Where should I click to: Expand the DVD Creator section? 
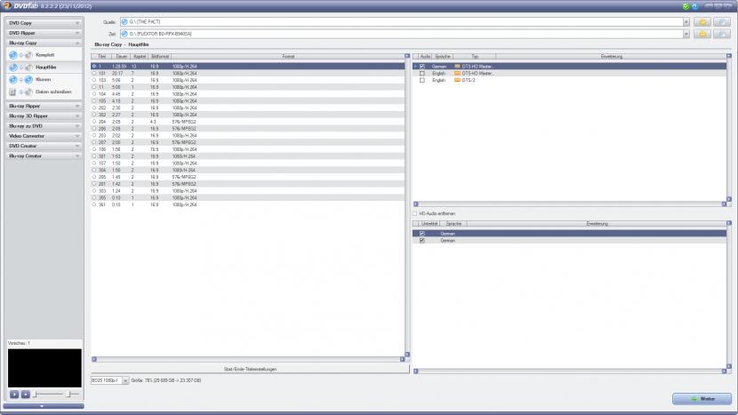(44, 146)
